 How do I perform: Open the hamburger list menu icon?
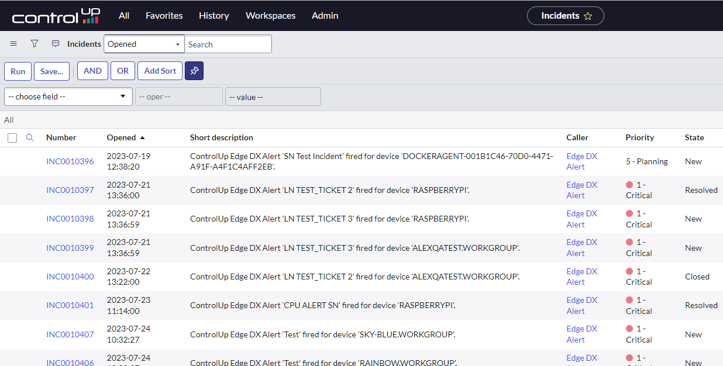pos(13,44)
